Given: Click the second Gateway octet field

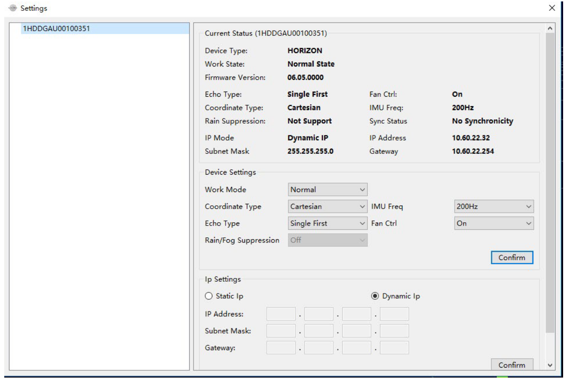Looking at the screenshot, I should 319,348.
